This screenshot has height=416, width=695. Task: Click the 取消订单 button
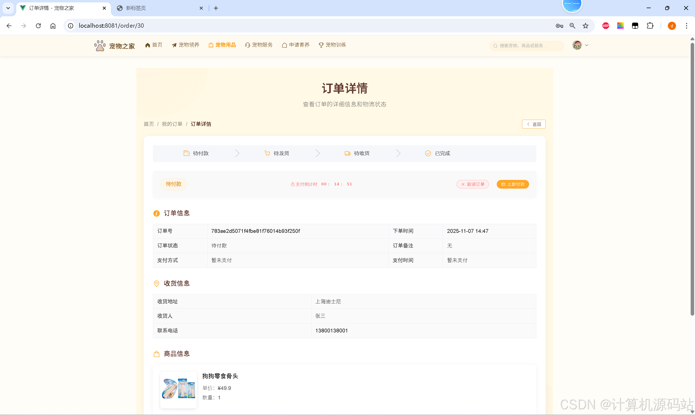point(473,184)
